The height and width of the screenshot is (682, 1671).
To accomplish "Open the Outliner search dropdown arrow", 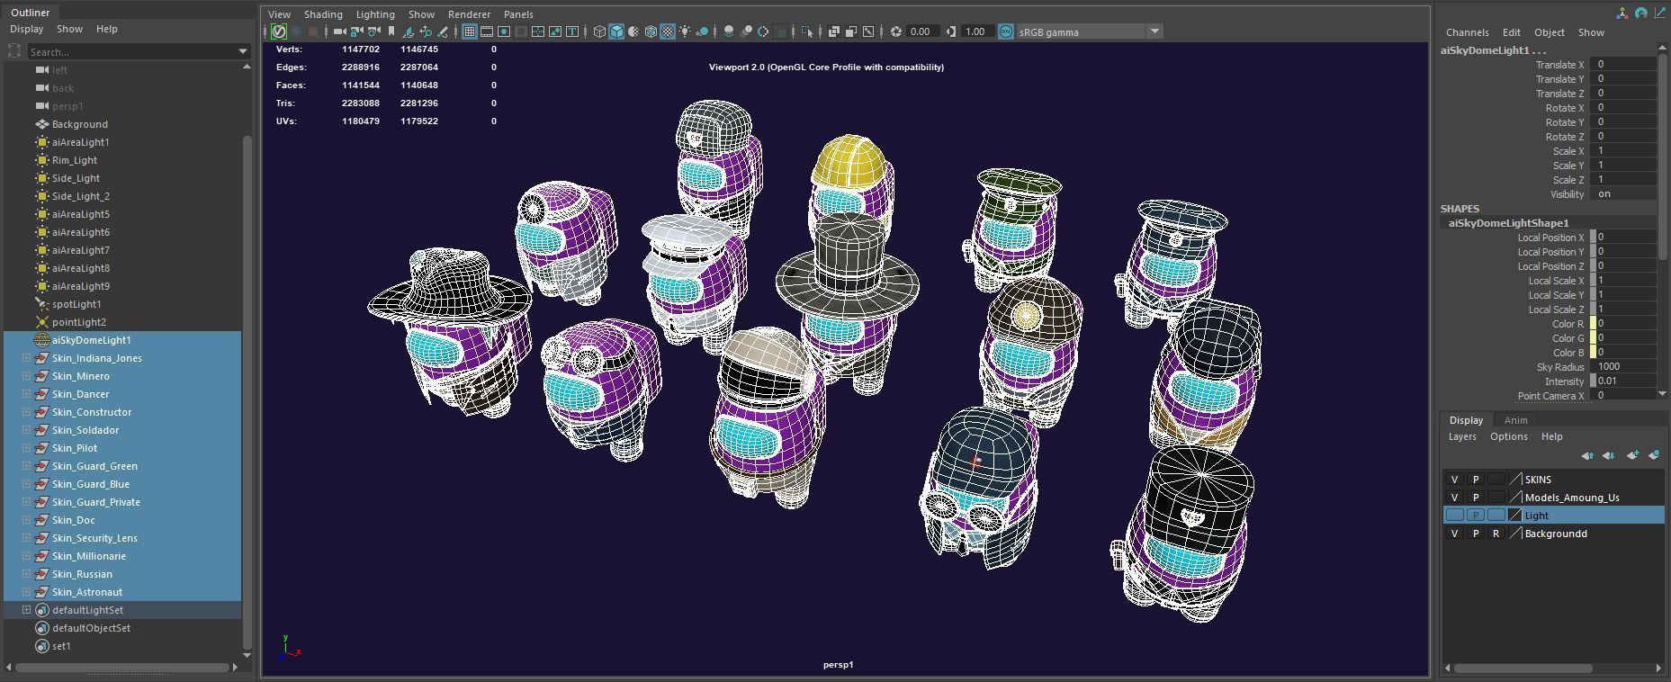I will pyautogui.click(x=243, y=51).
